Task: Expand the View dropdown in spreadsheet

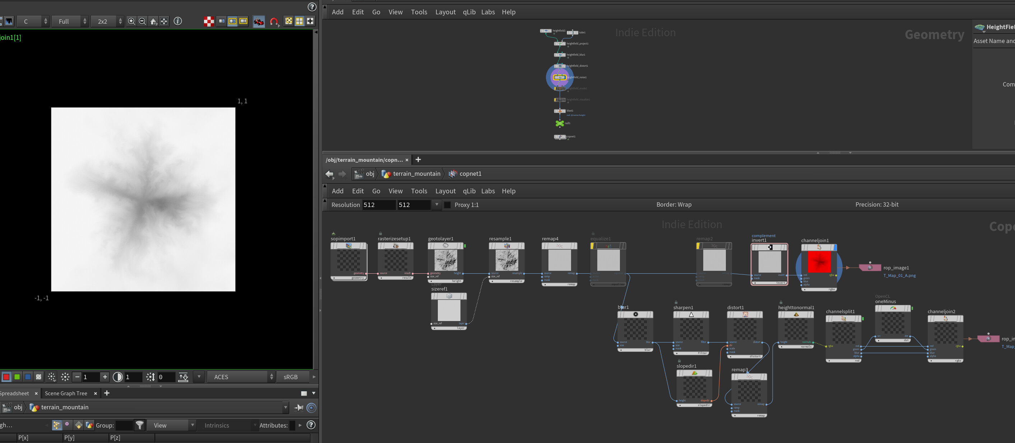Action: 171,425
